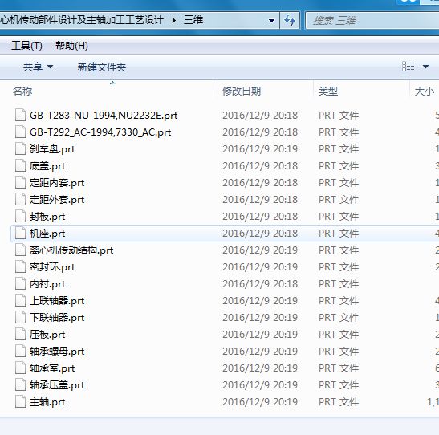This screenshot has width=439, height=435.
Task: Select the file name 封板.prt
Action: pyautogui.click(x=47, y=217)
